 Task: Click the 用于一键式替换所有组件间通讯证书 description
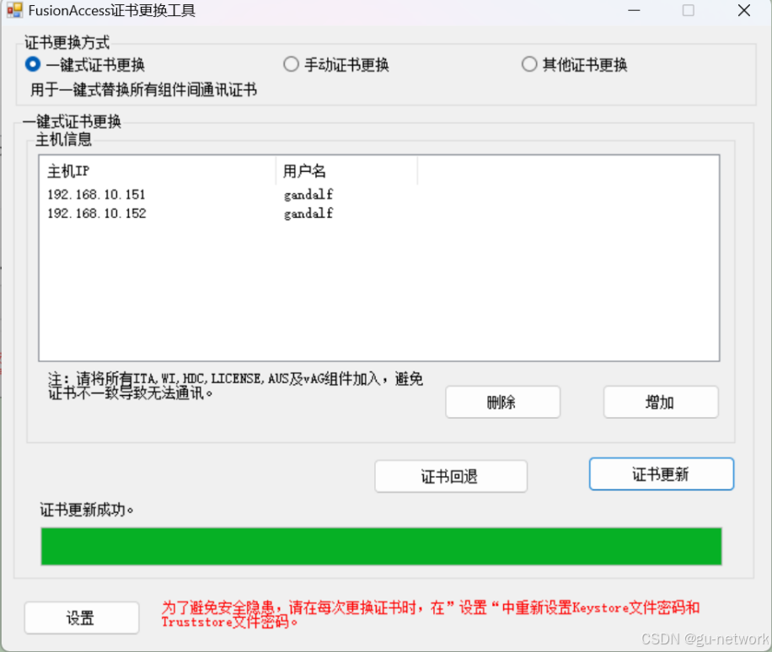coord(144,89)
